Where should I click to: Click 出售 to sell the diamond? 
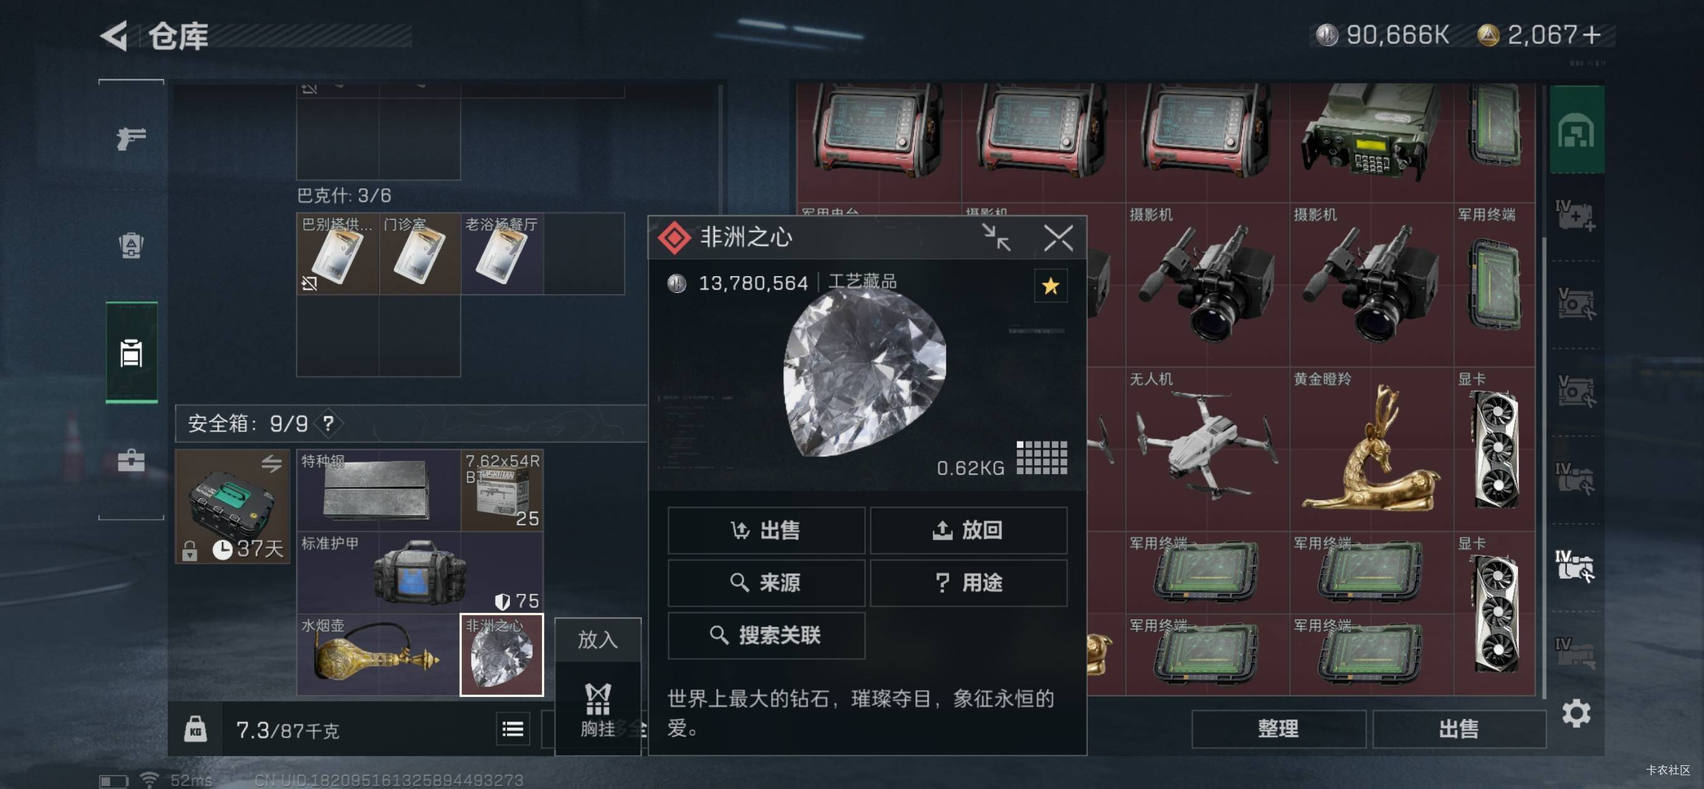(766, 530)
